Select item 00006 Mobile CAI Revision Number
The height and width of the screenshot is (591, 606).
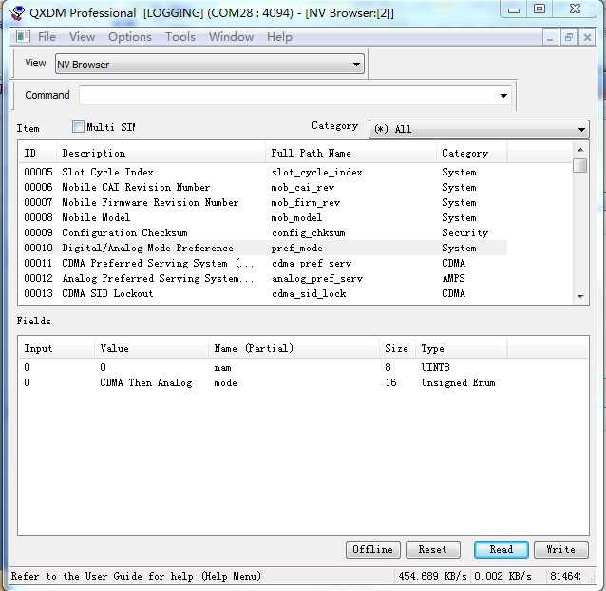(x=263, y=187)
